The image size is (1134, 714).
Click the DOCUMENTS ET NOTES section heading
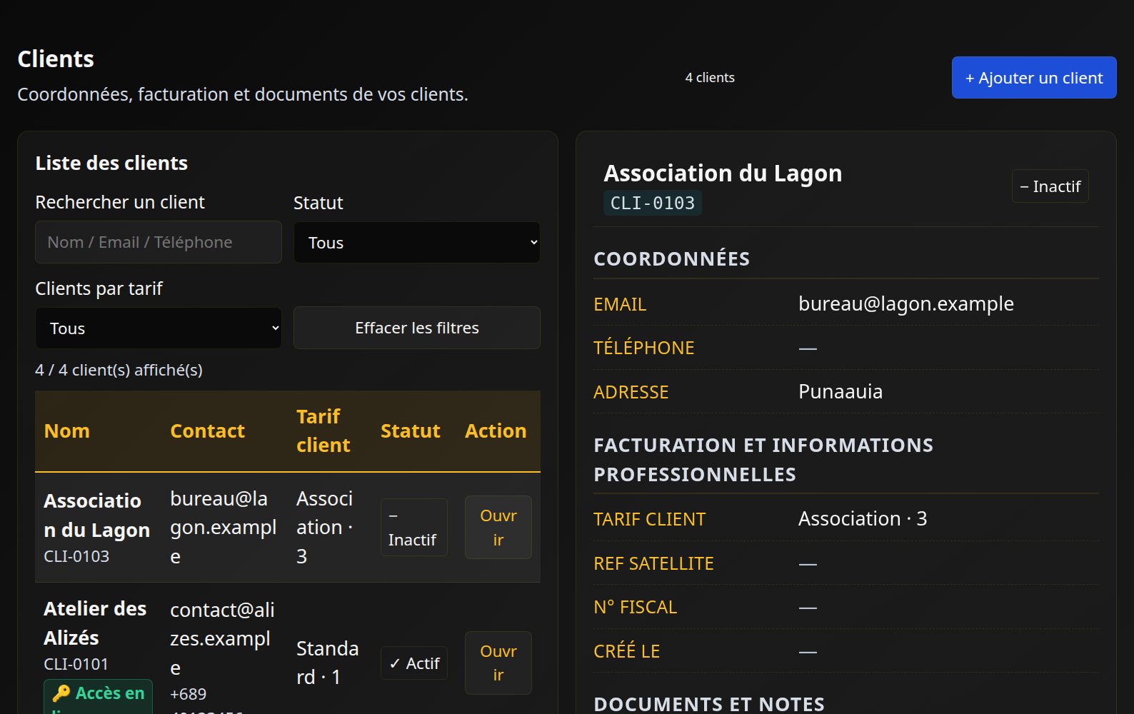[x=709, y=704]
